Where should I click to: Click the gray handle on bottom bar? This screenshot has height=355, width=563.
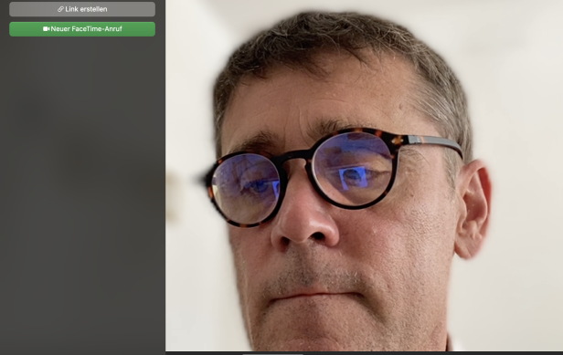click(x=273, y=353)
